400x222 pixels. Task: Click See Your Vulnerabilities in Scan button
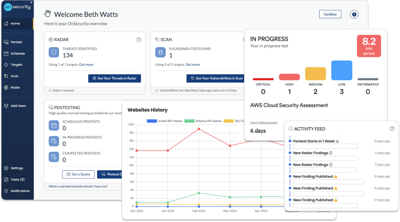(x=216, y=78)
